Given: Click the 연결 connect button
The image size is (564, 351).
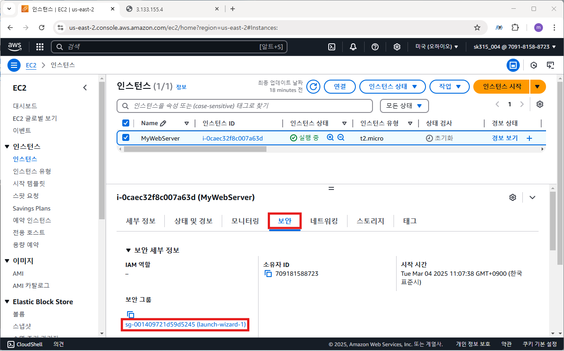Looking at the screenshot, I should [340, 87].
